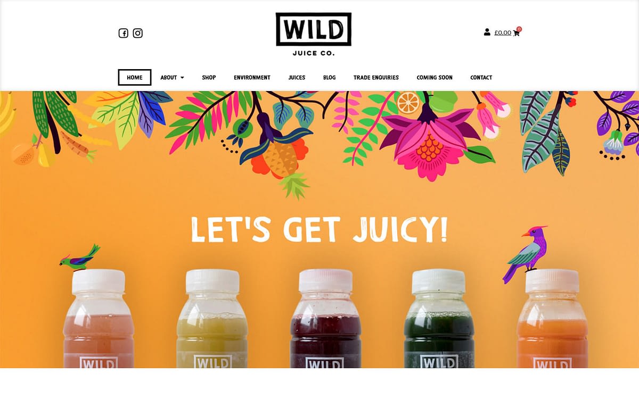Click the pink juice bottle with green bird
This screenshot has width=639, height=399.
(x=99, y=318)
